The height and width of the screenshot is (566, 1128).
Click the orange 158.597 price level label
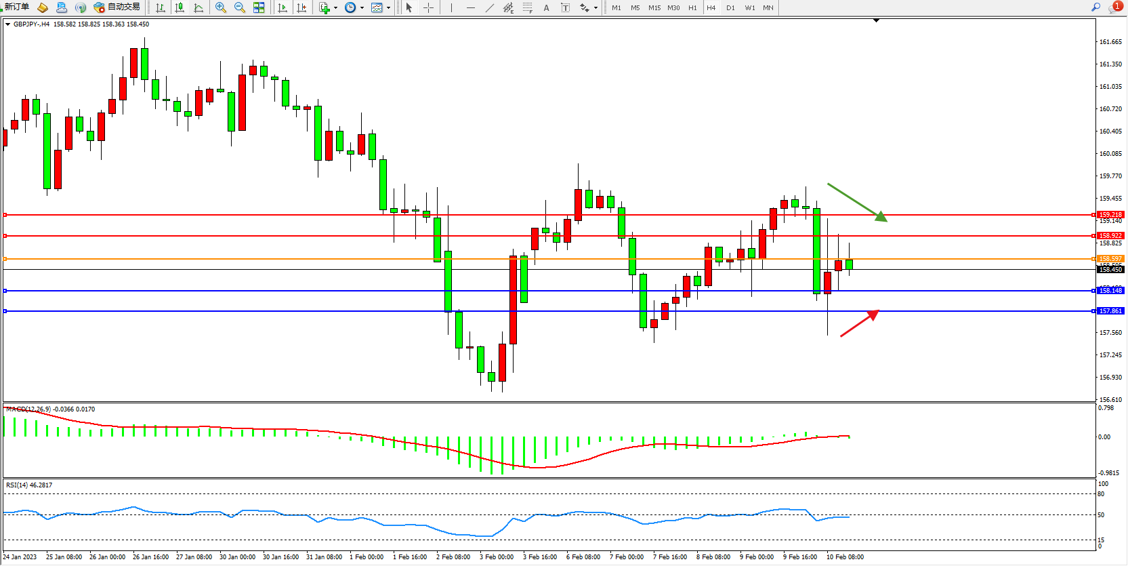(1110, 259)
